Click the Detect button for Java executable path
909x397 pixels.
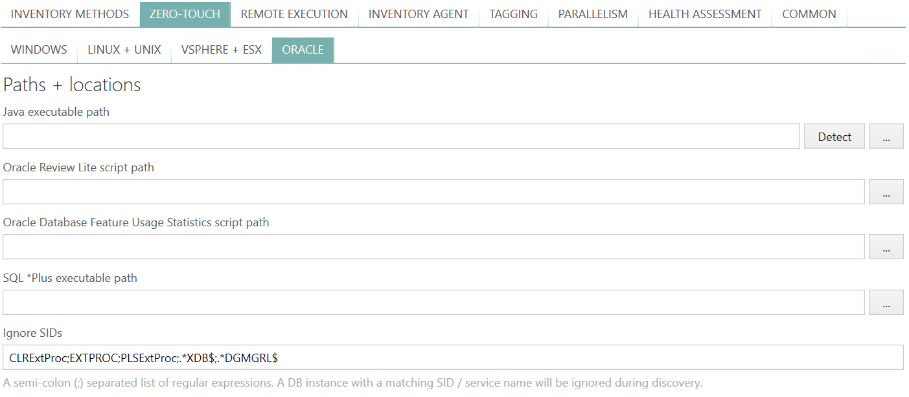834,136
